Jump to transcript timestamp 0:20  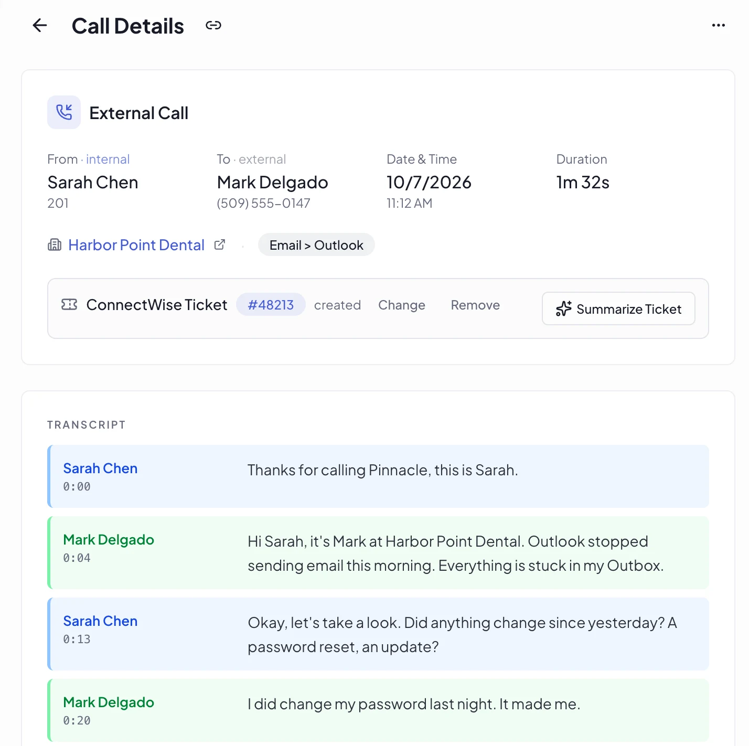pos(77,721)
